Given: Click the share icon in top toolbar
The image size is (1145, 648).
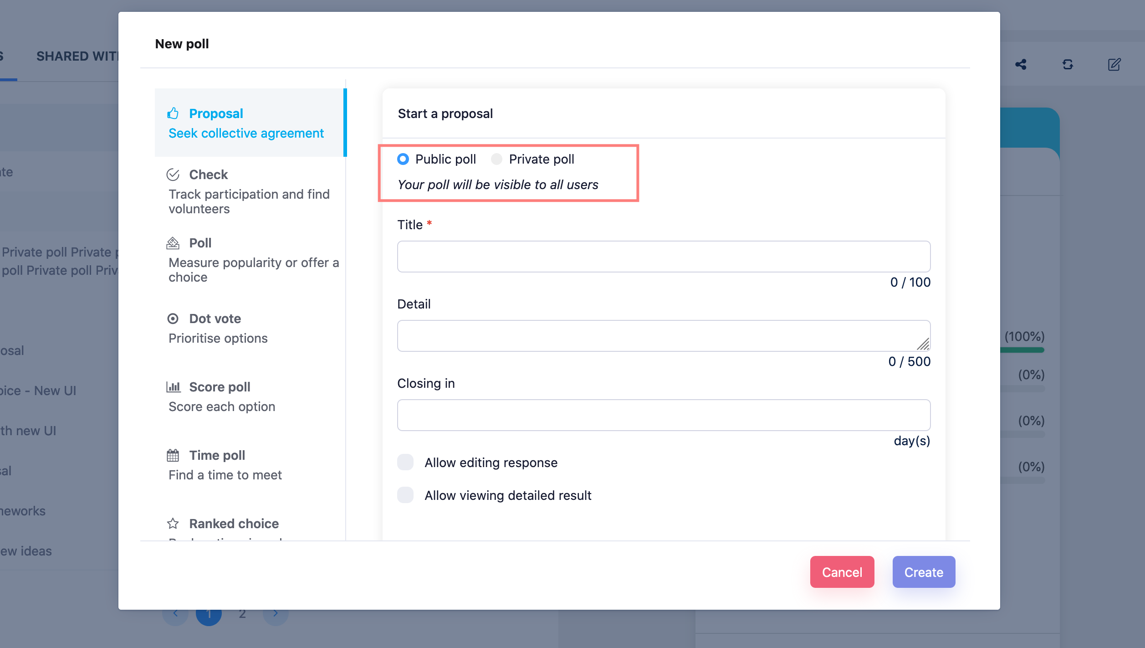Looking at the screenshot, I should click(1021, 64).
